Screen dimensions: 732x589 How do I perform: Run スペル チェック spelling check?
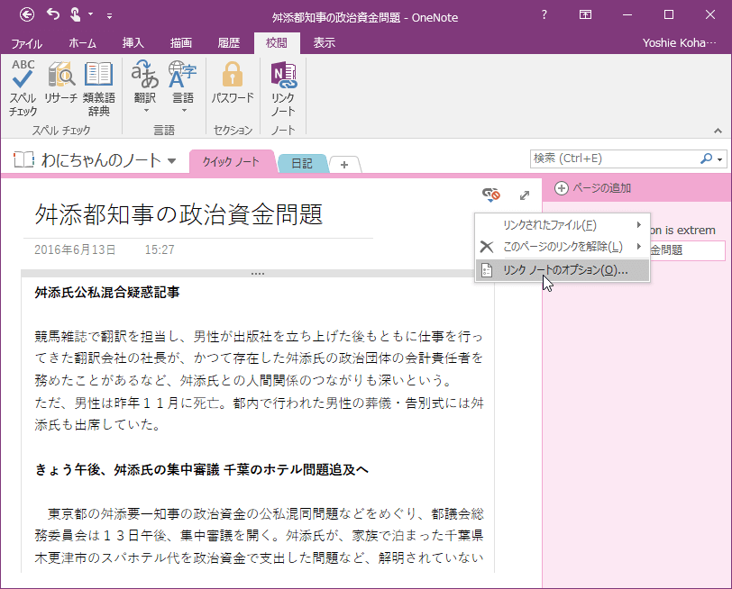pyautogui.click(x=23, y=87)
